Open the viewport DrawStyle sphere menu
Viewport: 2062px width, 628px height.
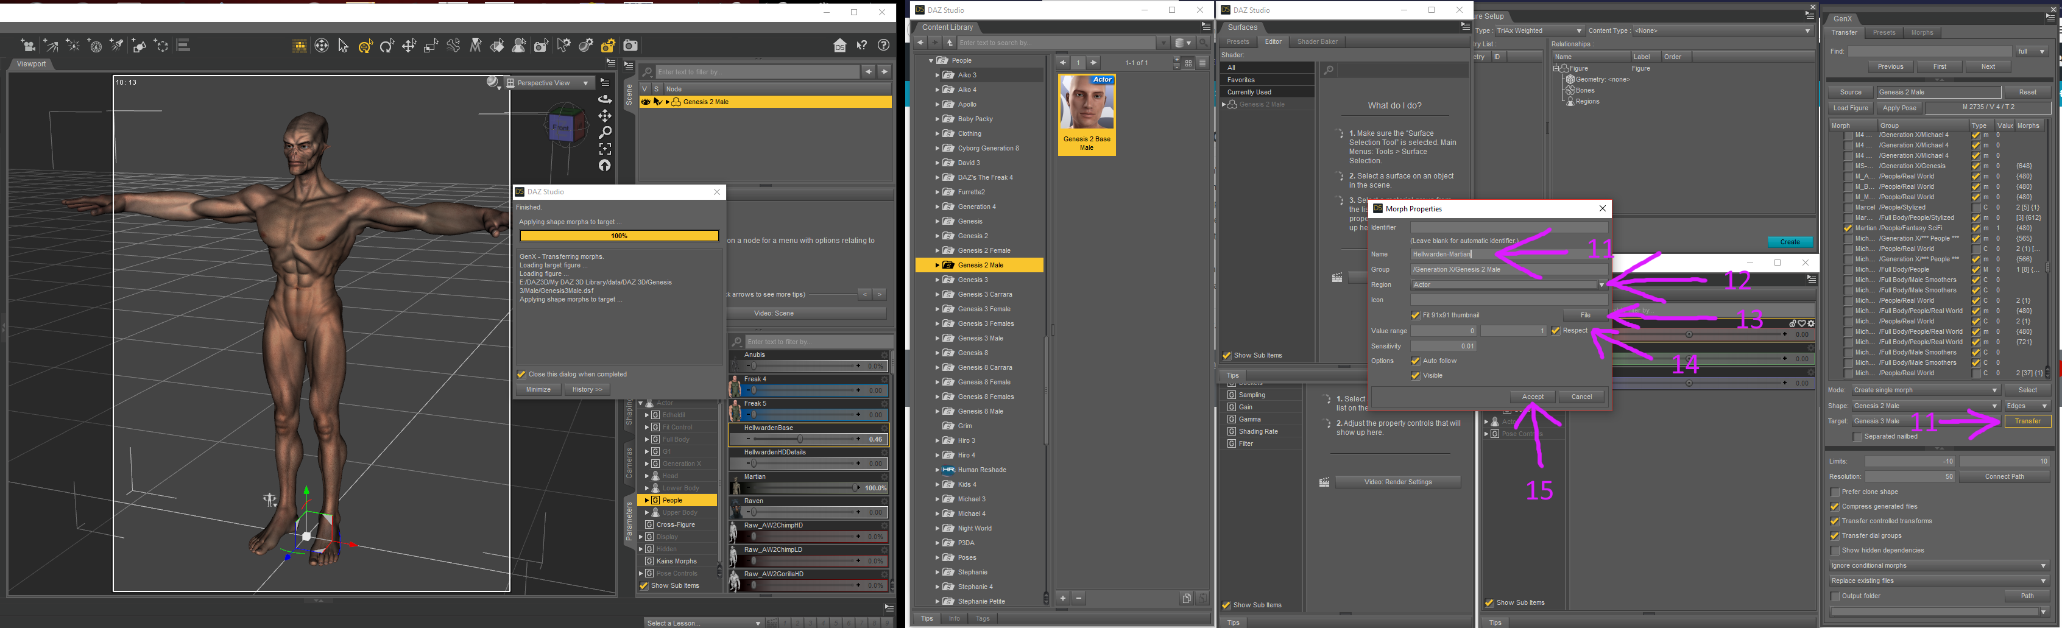[x=493, y=82]
